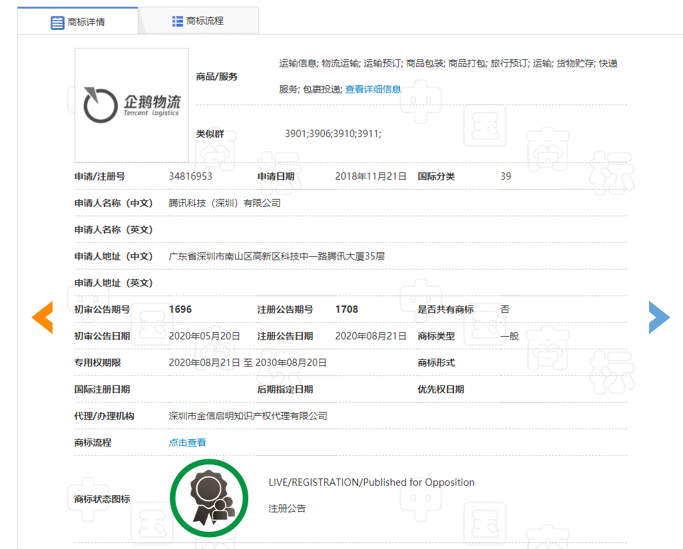Click the green trademark status badge icon
The image size is (683, 549).
[209, 498]
